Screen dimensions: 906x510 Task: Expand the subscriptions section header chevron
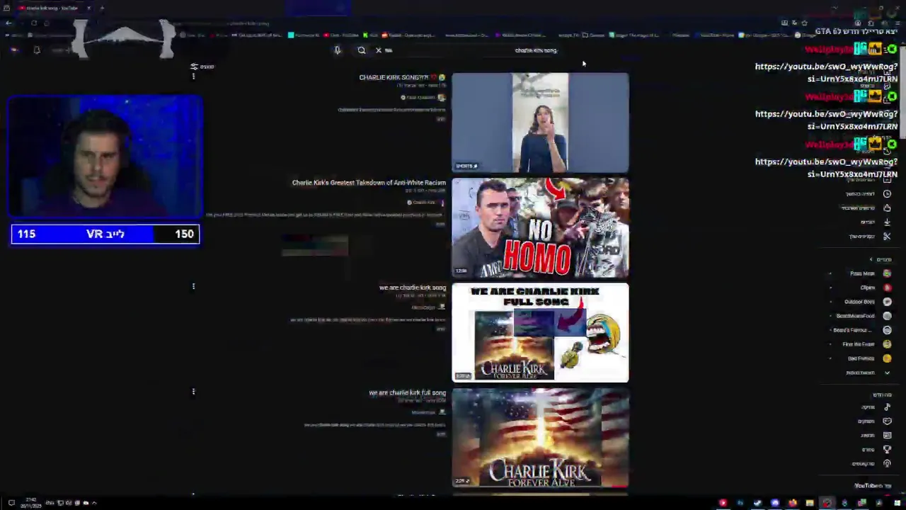pos(871,260)
